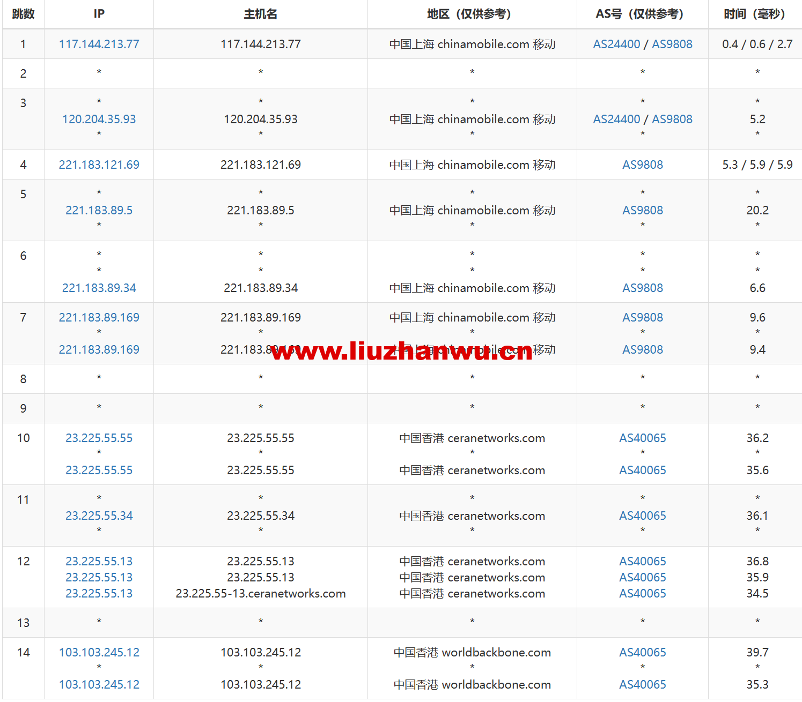Viewport: 802px width, 702px height.
Task: Click AS9808 link in hop 6 row
Action: (x=643, y=288)
